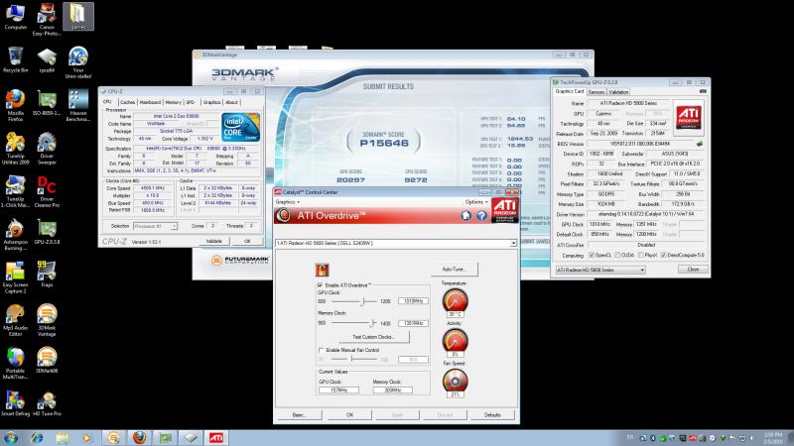
Task: Open Easy Screen Capture 2 shortcut
Action: pyautogui.click(x=15, y=278)
